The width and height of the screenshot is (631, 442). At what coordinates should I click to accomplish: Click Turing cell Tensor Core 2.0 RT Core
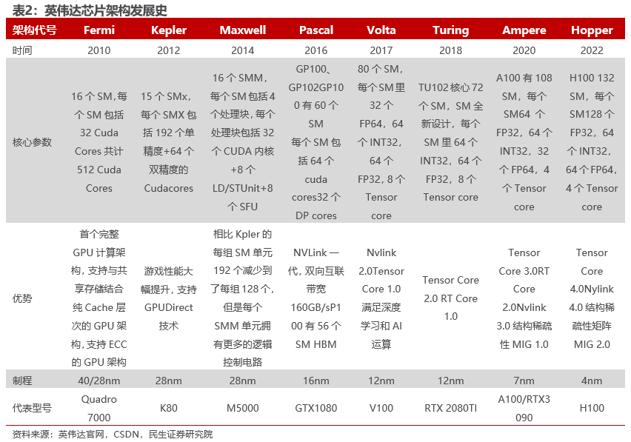[451, 298]
